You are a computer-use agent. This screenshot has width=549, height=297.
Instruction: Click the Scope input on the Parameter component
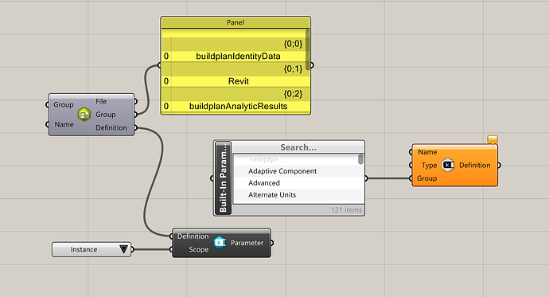(x=199, y=249)
